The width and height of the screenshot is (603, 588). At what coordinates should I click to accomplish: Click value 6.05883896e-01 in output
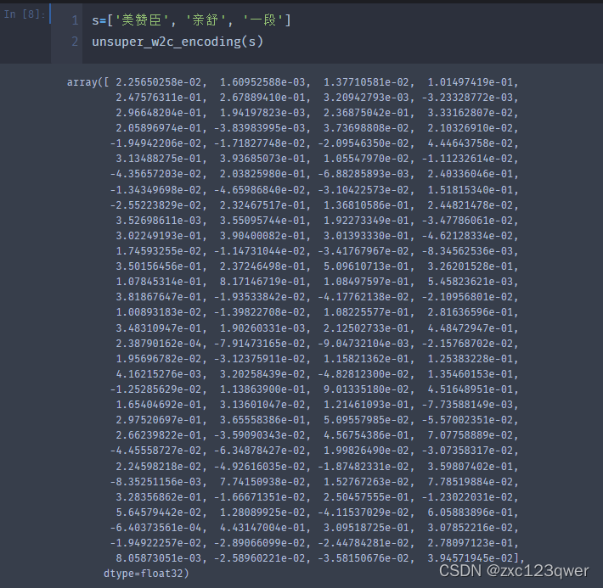(x=471, y=512)
